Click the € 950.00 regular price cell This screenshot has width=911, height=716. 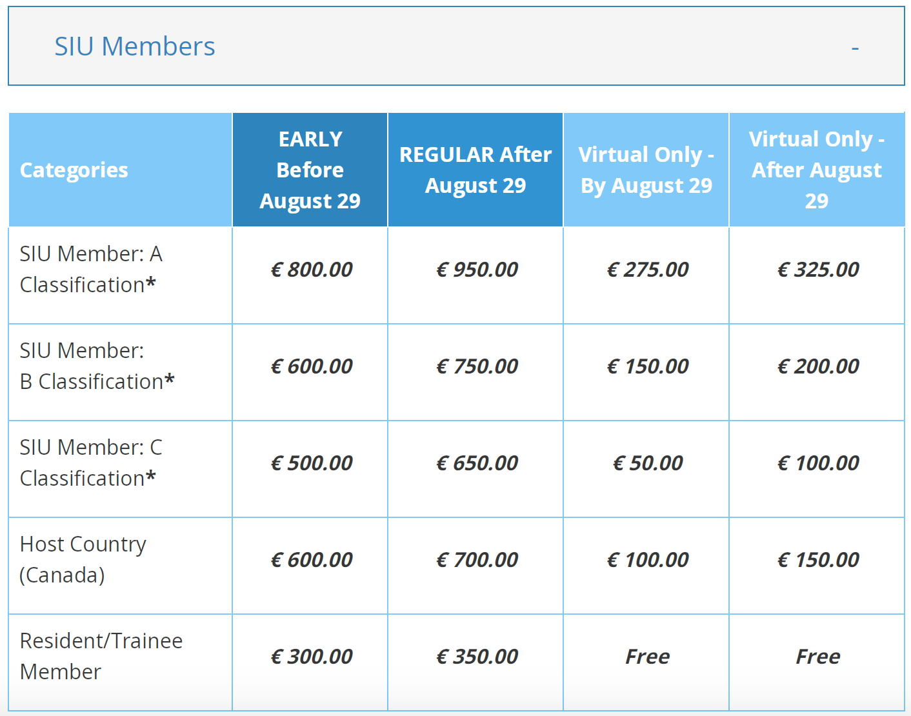pos(477,269)
